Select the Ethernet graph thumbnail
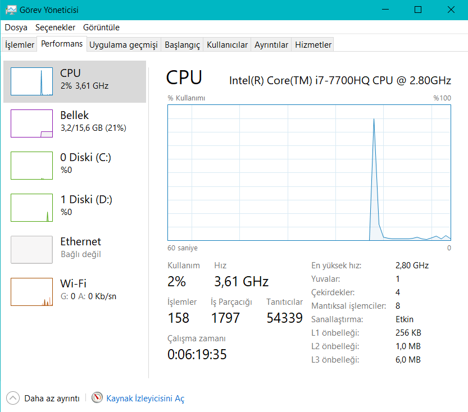 pos(31,250)
